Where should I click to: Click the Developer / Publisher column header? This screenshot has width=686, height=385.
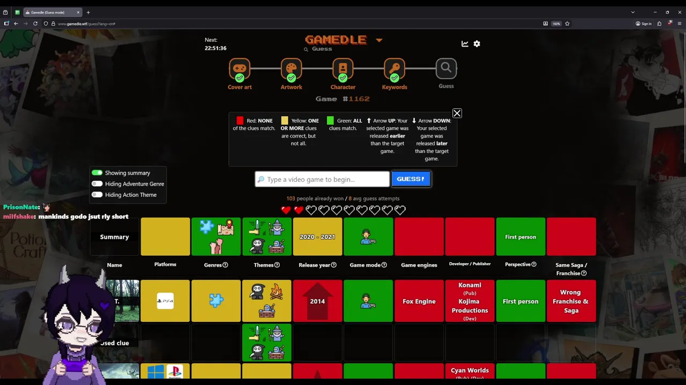469,264
